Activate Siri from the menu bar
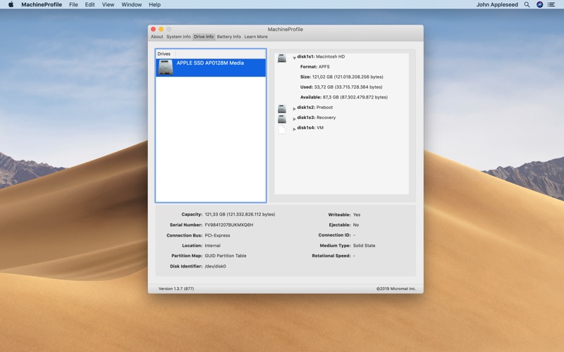The width and height of the screenshot is (564, 352). 539,5
